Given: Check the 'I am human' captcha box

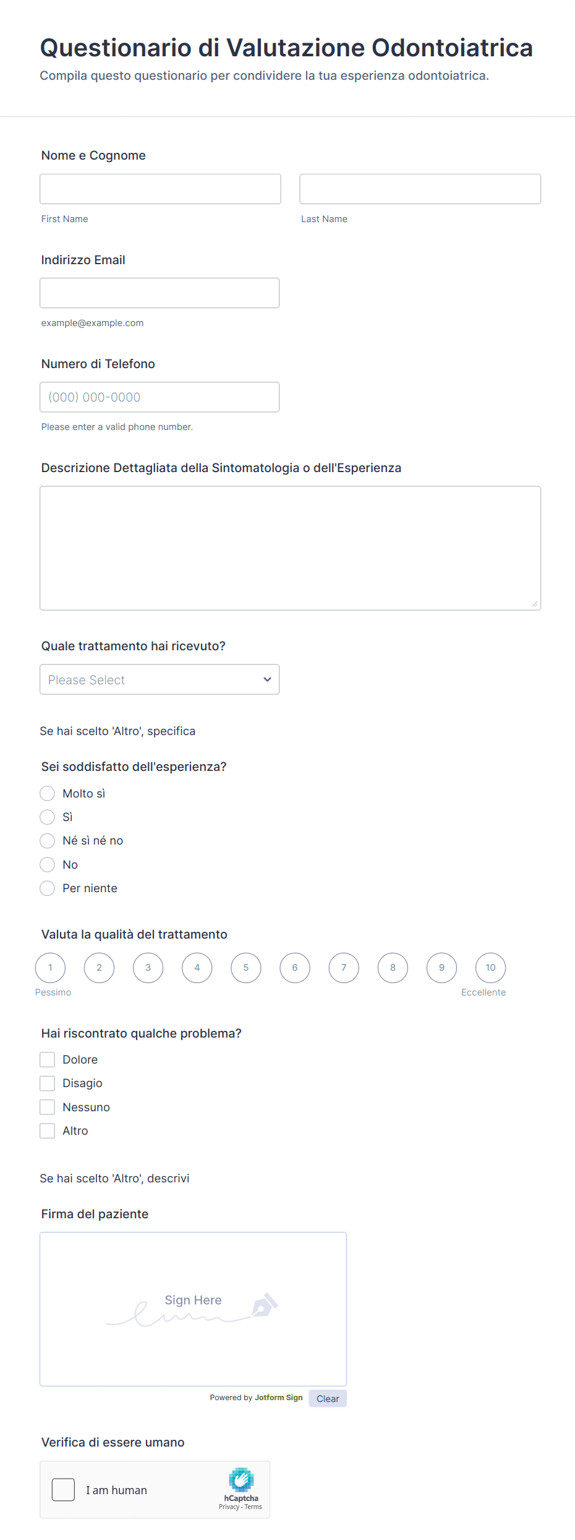Looking at the screenshot, I should pos(63,1489).
